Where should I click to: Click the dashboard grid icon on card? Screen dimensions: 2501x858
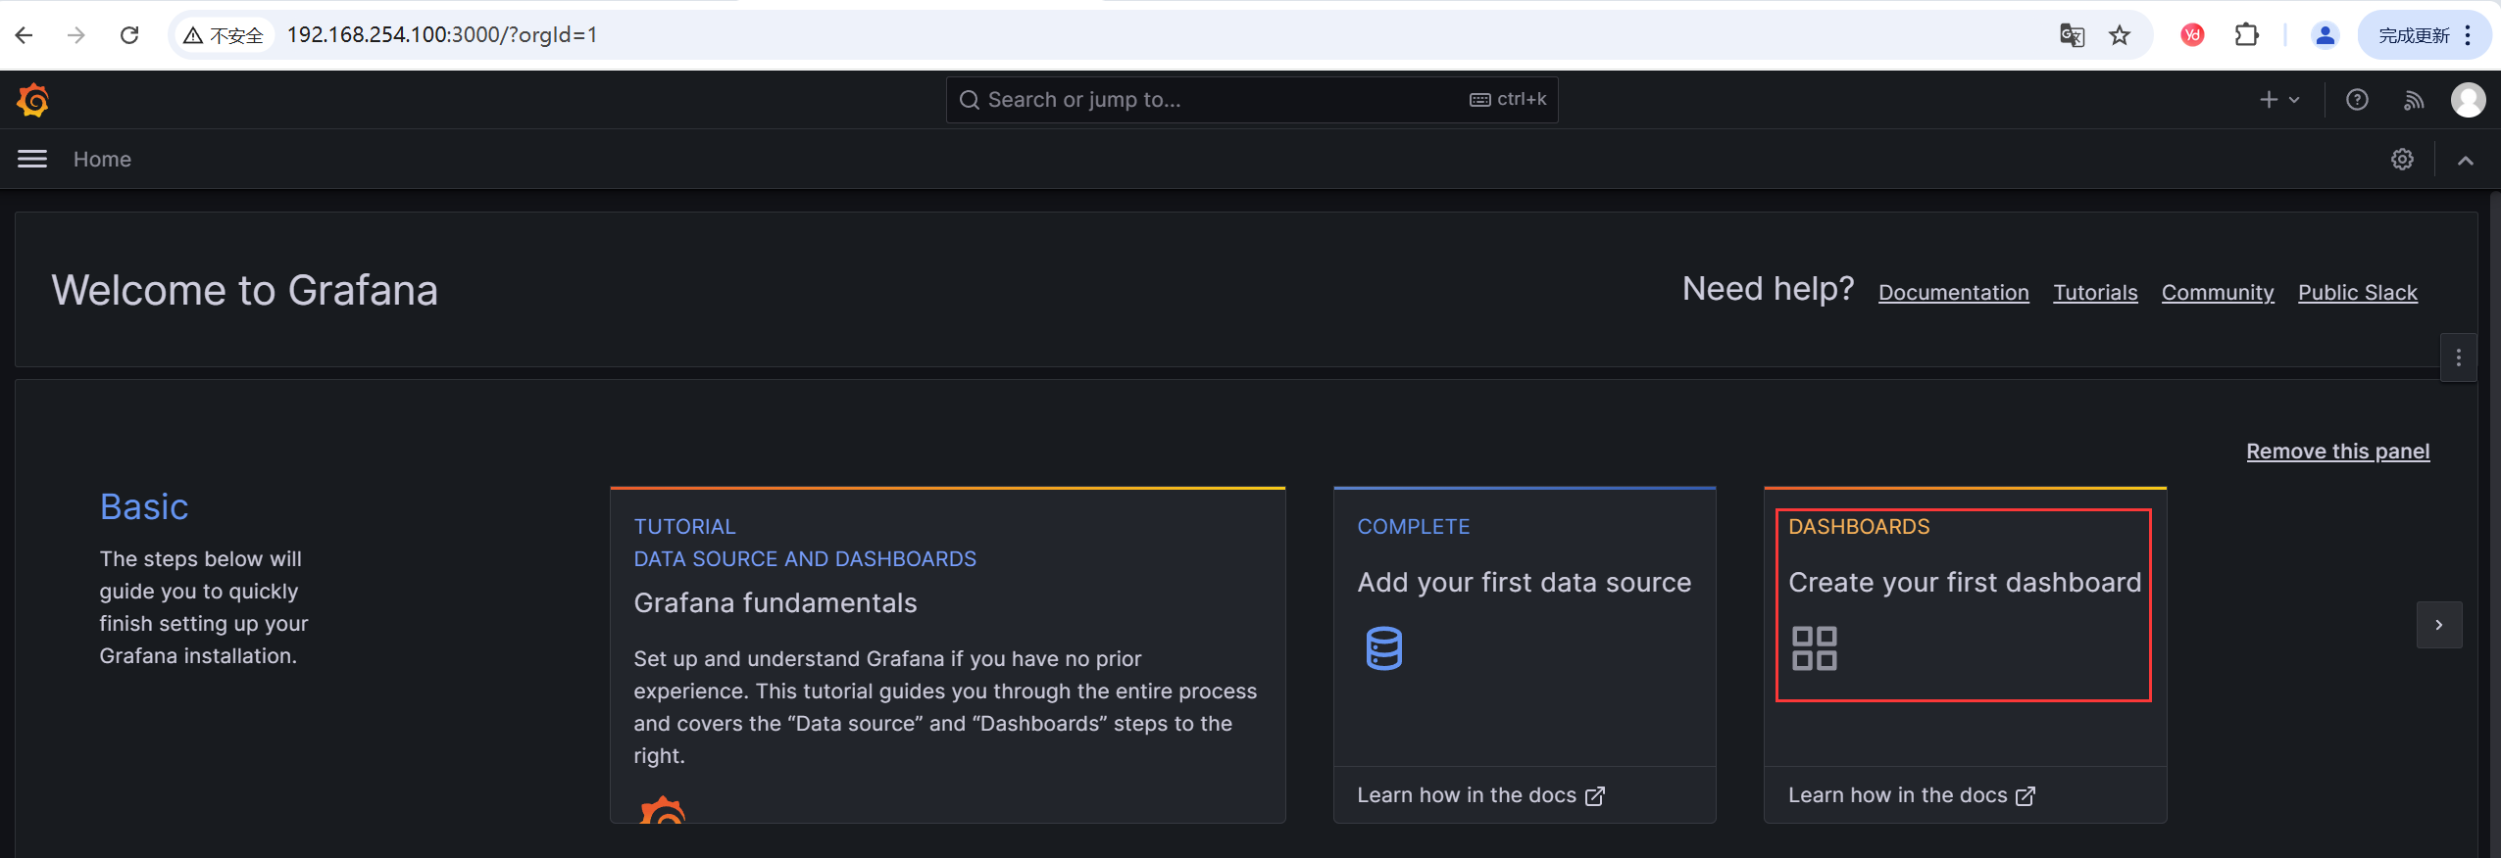pos(1814,647)
